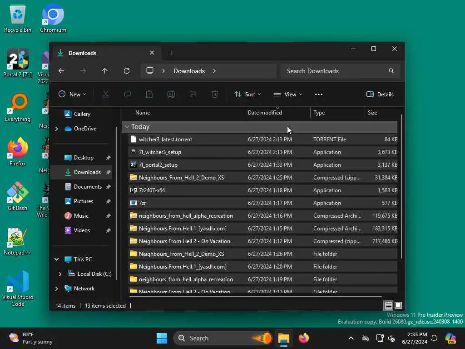Open Everything desktop shortcut

pos(18,107)
